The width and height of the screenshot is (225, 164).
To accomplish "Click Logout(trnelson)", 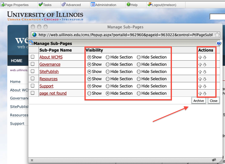I will click(x=164, y=5).
